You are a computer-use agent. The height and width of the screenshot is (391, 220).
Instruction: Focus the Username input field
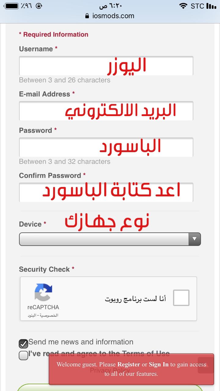tap(106, 66)
